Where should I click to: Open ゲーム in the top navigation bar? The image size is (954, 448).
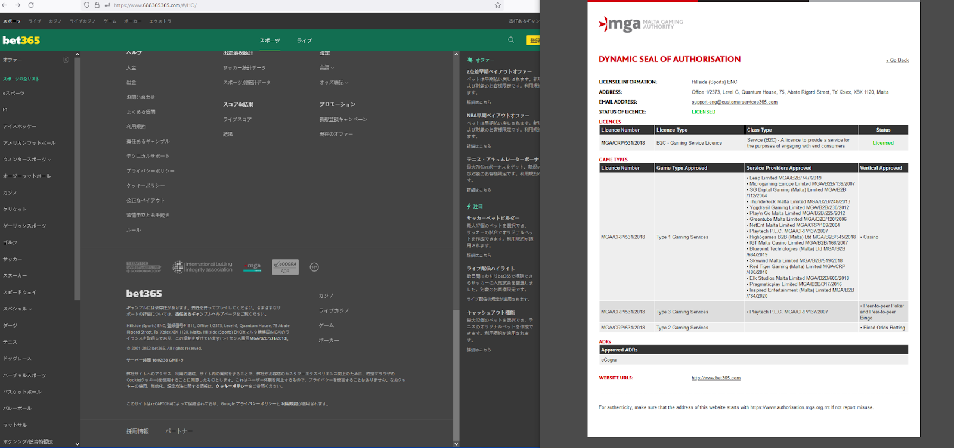tap(110, 21)
